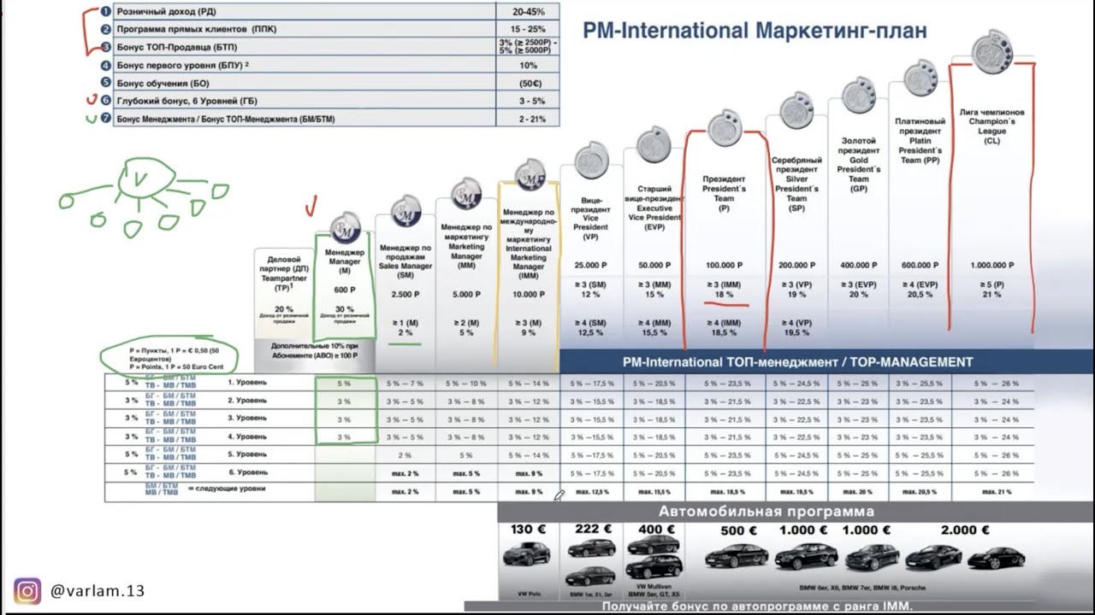Viewport: 1095px width, 615px height.
Task: Click the car image under 500 €
Action: pyautogui.click(x=735, y=556)
